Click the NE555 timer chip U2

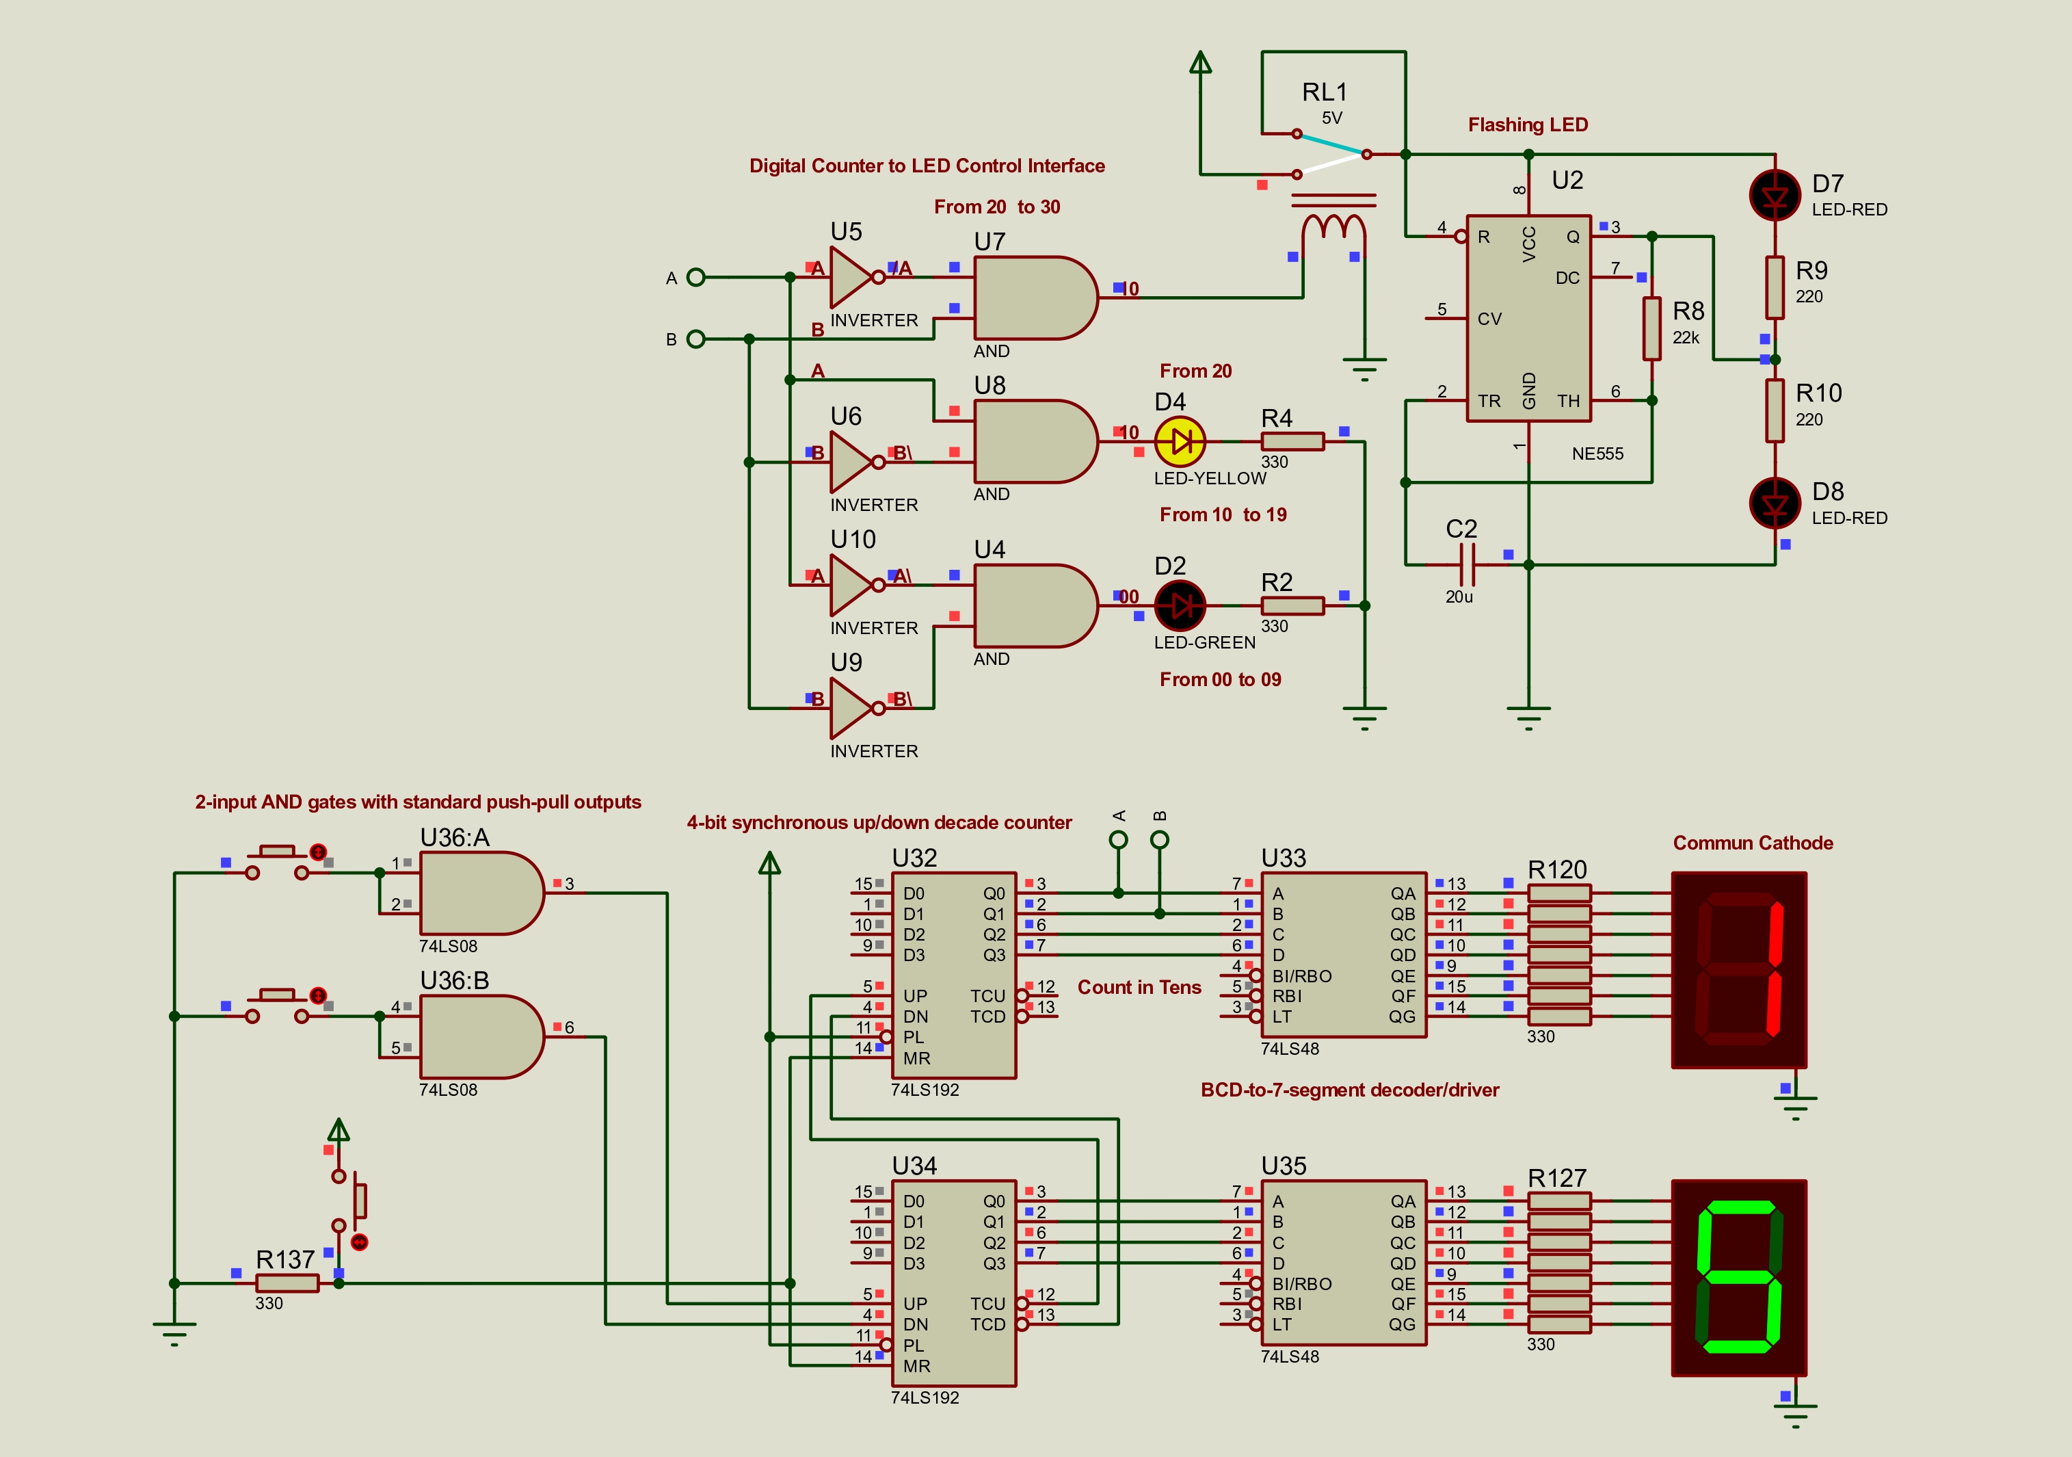(x=1529, y=318)
